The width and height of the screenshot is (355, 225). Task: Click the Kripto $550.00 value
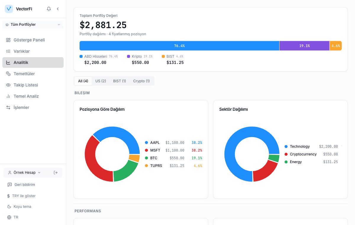tap(141, 63)
